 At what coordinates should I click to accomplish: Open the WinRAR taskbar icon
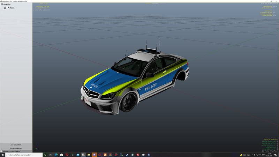(111, 155)
